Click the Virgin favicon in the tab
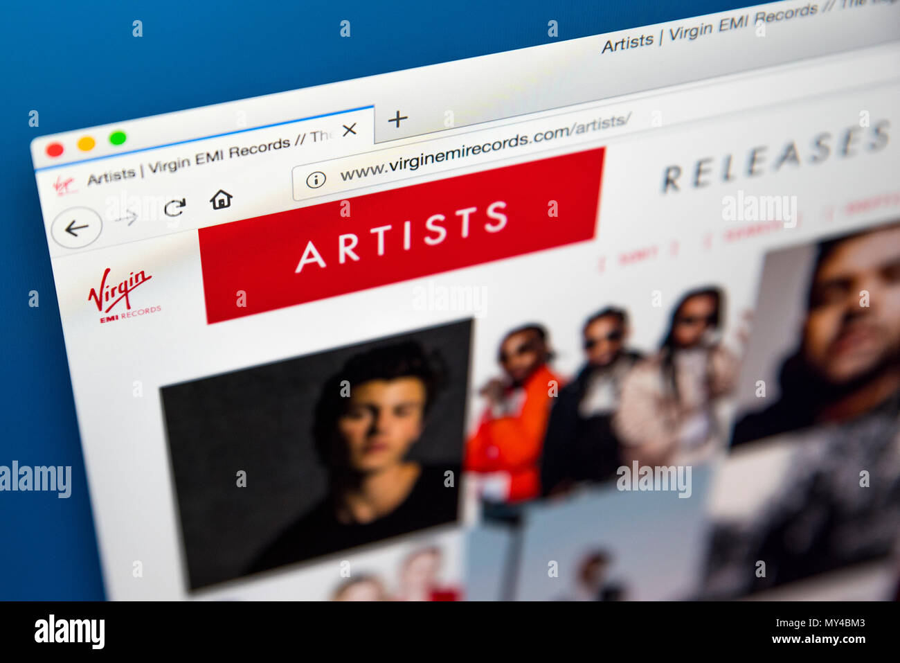Screen dimensions: 900x663 [x=64, y=184]
